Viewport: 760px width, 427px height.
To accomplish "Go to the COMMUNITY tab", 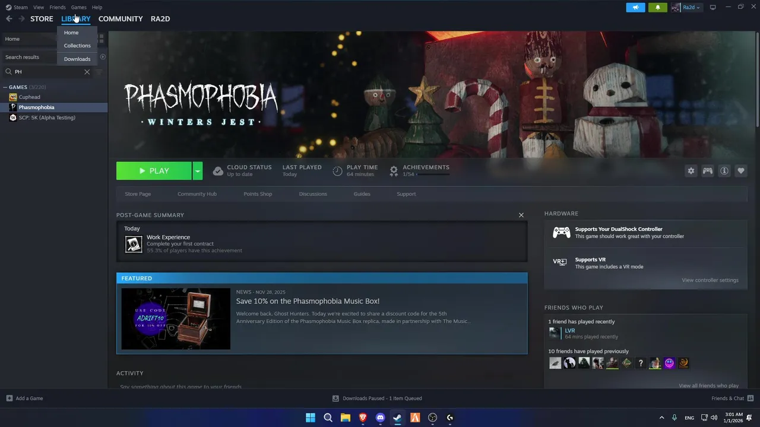I will tap(121, 19).
